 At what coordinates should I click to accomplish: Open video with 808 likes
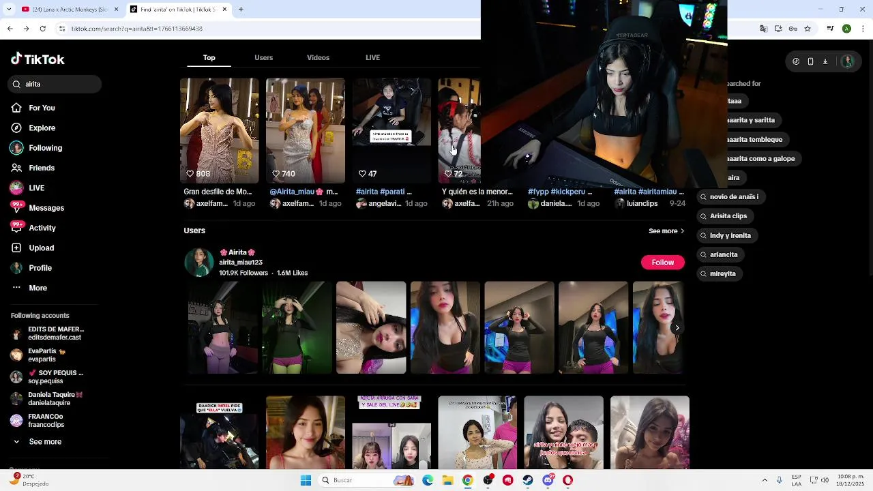[x=219, y=131]
